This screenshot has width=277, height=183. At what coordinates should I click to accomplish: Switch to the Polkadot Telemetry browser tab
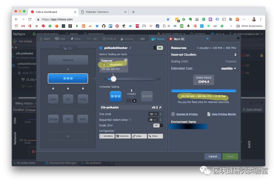click(104, 12)
